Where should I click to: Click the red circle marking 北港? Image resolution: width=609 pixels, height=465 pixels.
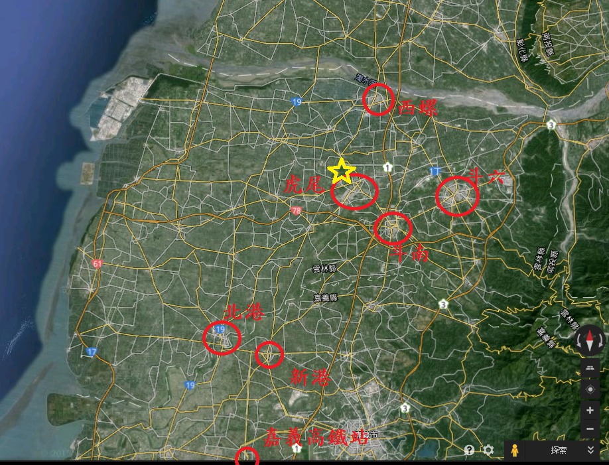pos(221,338)
